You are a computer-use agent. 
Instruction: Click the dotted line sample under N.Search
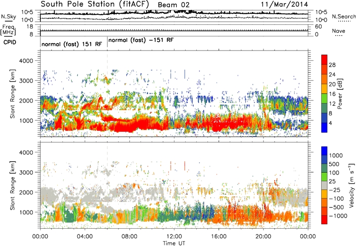344,21
